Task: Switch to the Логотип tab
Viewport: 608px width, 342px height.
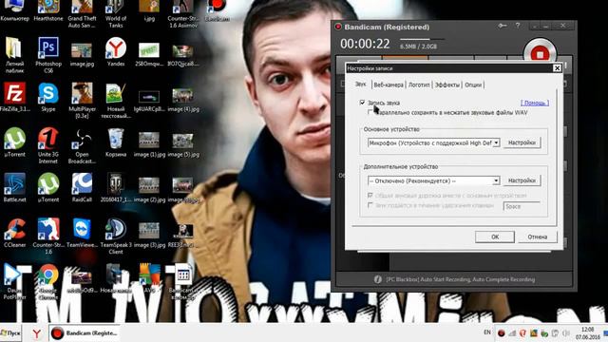Action: pyautogui.click(x=419, y=85)
